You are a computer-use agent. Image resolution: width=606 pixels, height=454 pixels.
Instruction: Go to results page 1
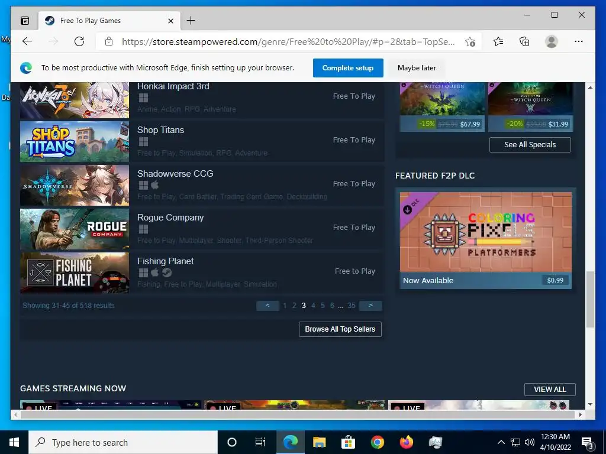point(285,306)
